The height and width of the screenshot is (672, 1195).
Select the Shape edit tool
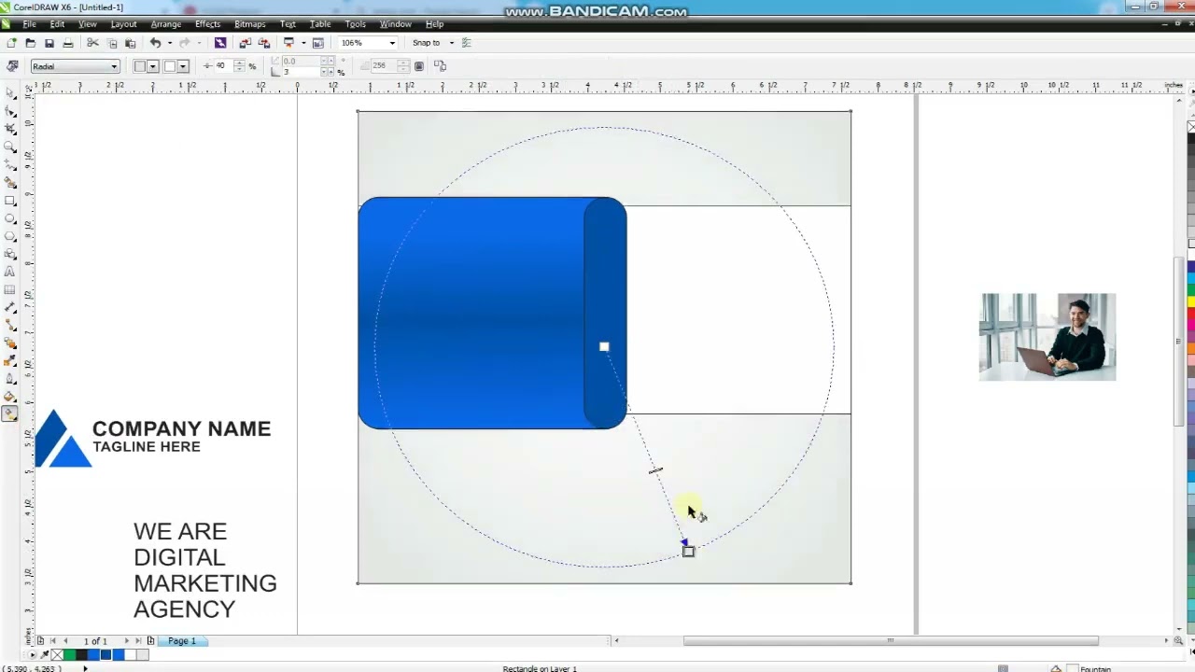[10, 111]
